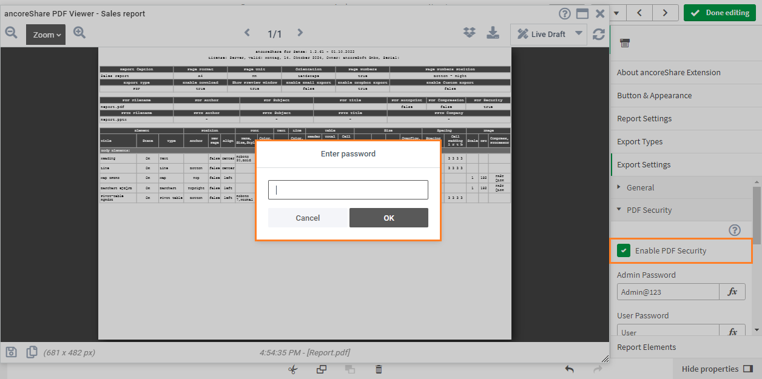The width and height of the screenshot is (762, 379).
Task: Zoom out with the magnifier minus icon
Action: (11, 33)
